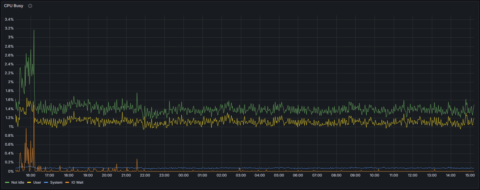Image resolution: width=480 pixels, height=190 pixels.
Task: Toggle the IO Wait legend label
Action: (77, 183)
